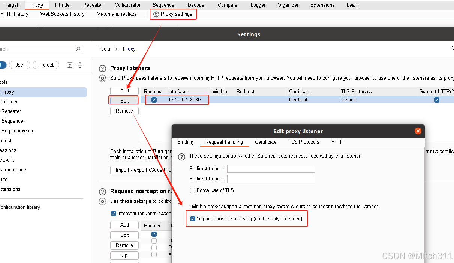Select Sequencer in settings tree
The height and width of the screenshot is (263, 454).
(x=13, y=121)
